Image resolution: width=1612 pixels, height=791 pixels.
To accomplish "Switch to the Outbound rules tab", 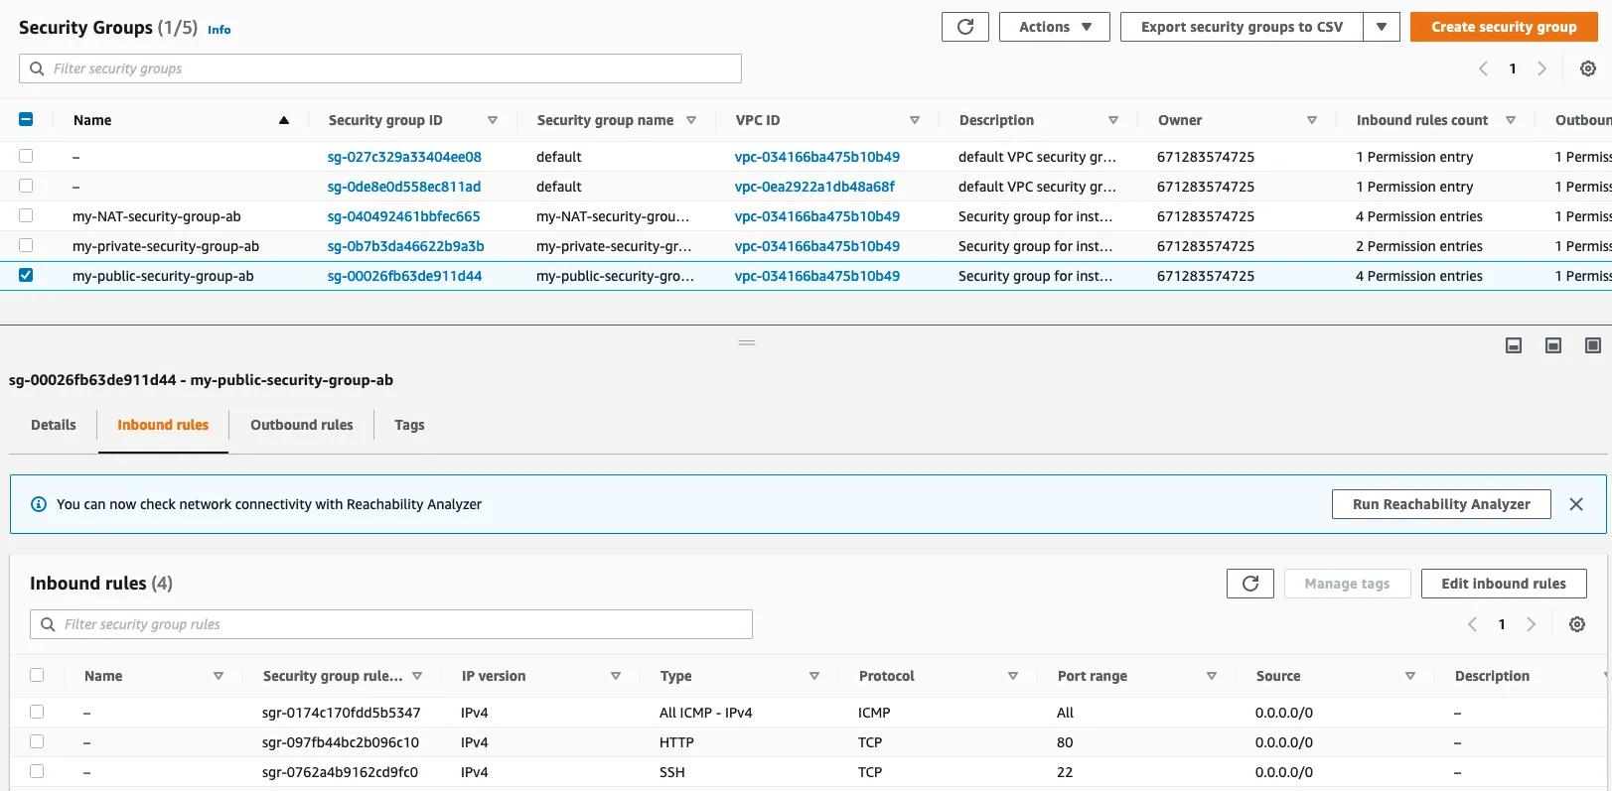I will coord(301,425).
